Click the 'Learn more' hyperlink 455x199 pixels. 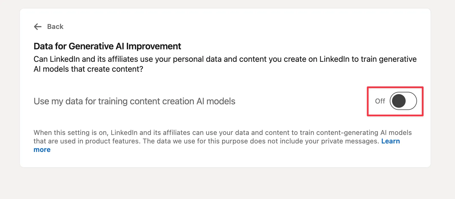pos(391,141)
